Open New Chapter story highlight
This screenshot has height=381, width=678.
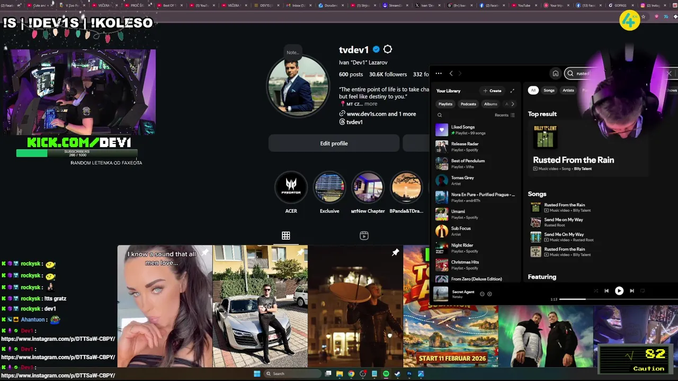(368, 188)
